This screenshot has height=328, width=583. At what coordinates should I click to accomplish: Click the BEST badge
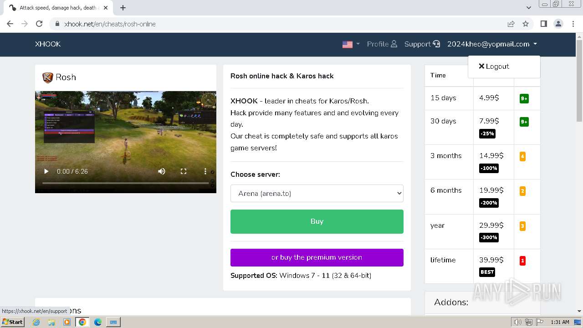[487, 272]
